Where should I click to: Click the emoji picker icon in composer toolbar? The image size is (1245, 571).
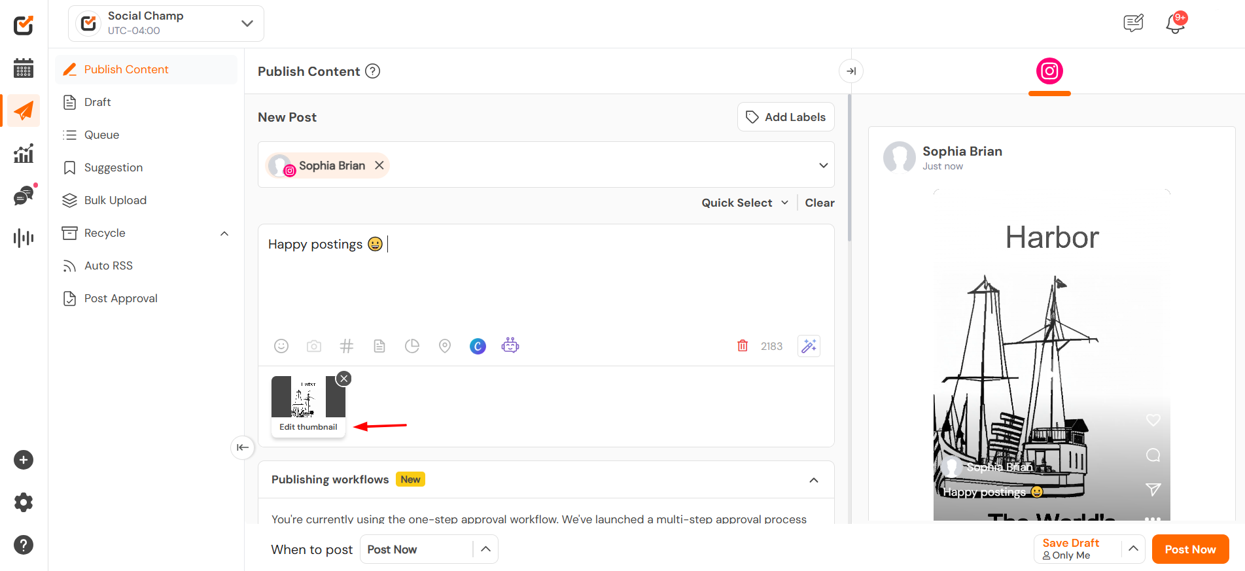tap(281, 346)
